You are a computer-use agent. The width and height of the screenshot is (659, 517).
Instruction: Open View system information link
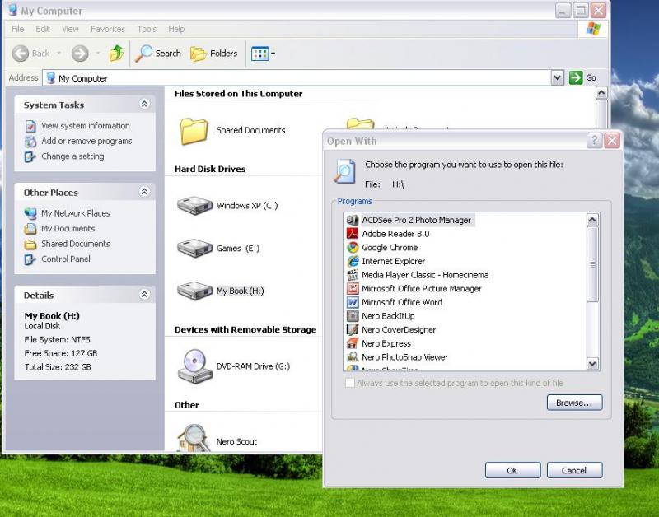click(86, 126)
